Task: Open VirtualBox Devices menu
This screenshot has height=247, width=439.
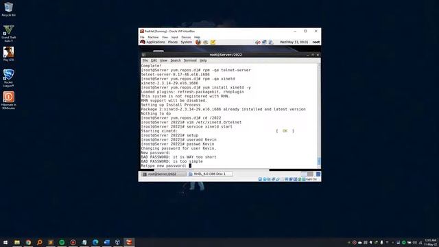Action: point(186,37)
